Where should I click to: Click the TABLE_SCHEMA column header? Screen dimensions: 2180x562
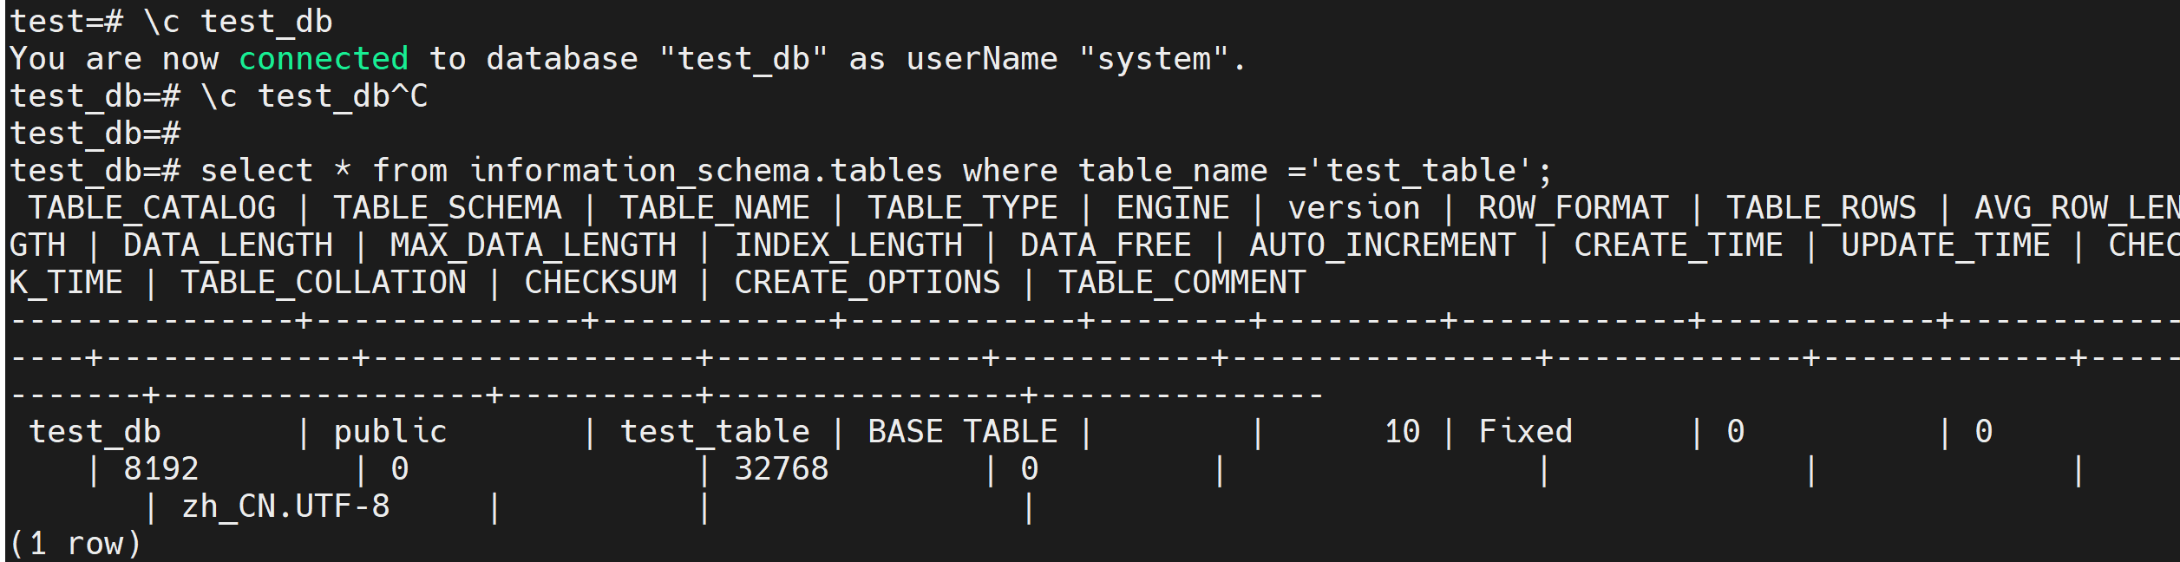[x=448, y=208]
